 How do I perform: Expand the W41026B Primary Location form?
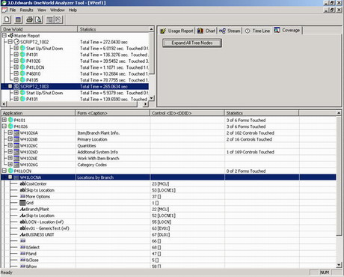pos(10,139)
